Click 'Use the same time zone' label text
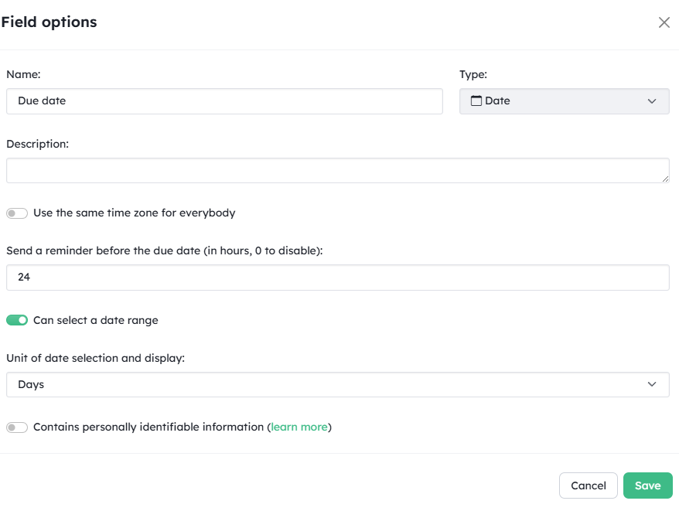Image resolution: width=679 pixels, height=511 pixels. [134, 213]
